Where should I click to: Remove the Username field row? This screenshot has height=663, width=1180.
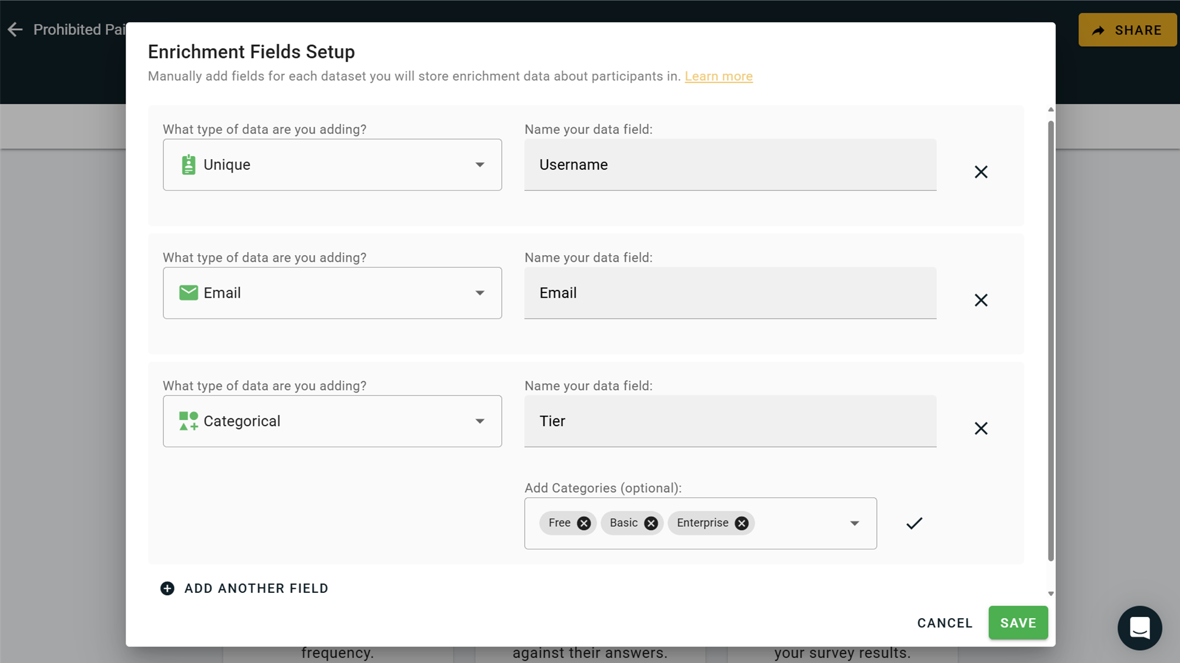click(981, 171)
